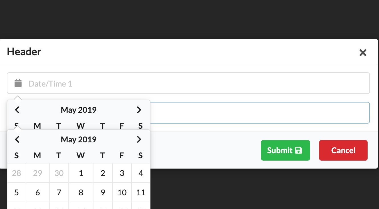Select May 10 on the calendar
379x209 pixels.
[x=122, y=192]
